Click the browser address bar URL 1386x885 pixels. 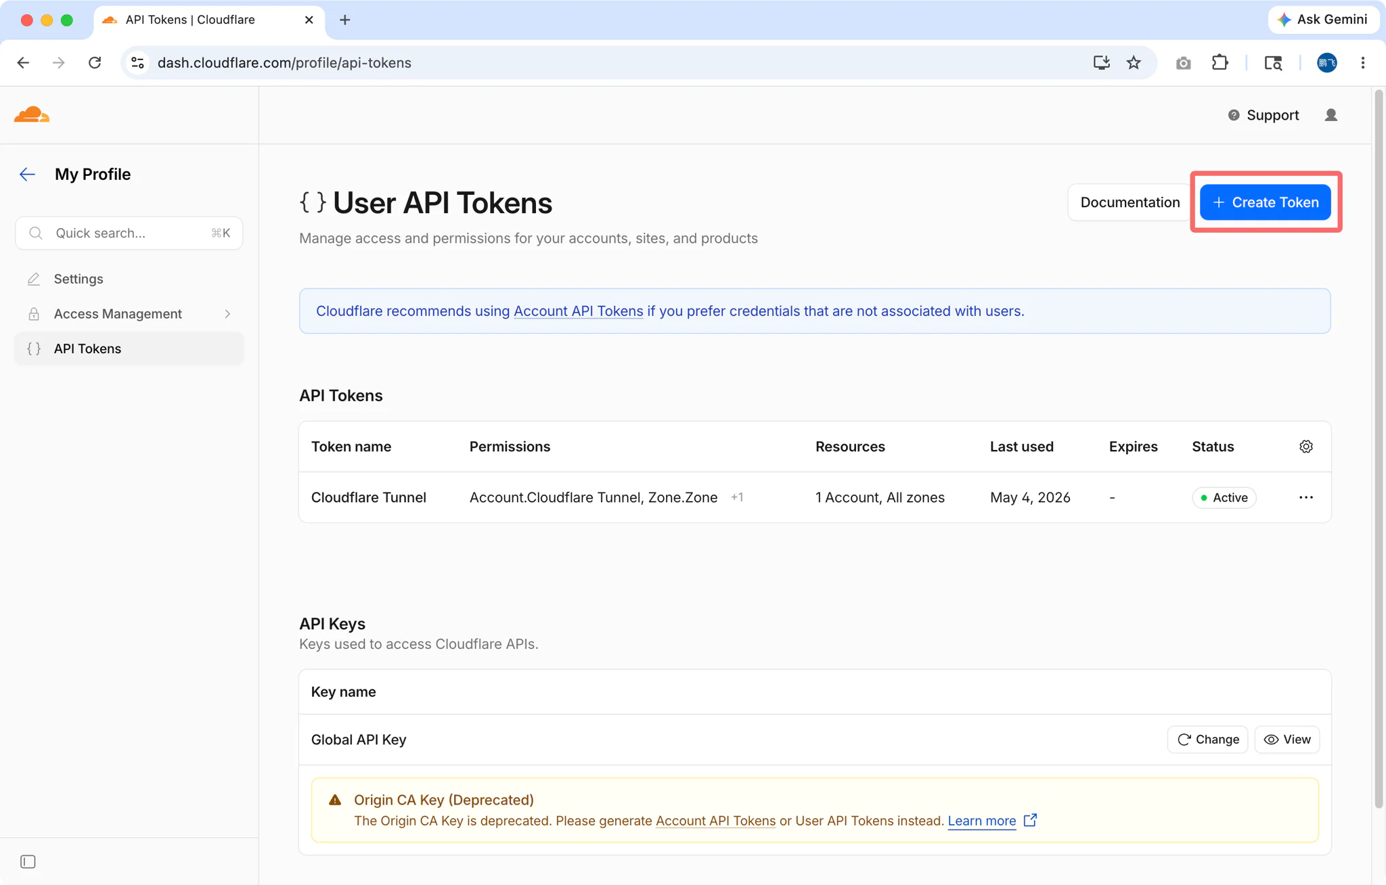click(284, 63)
